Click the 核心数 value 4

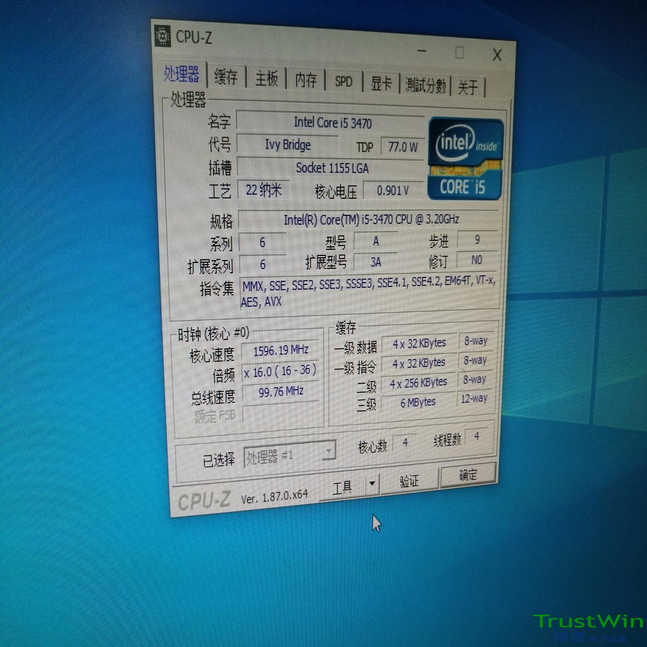[405, 443]
